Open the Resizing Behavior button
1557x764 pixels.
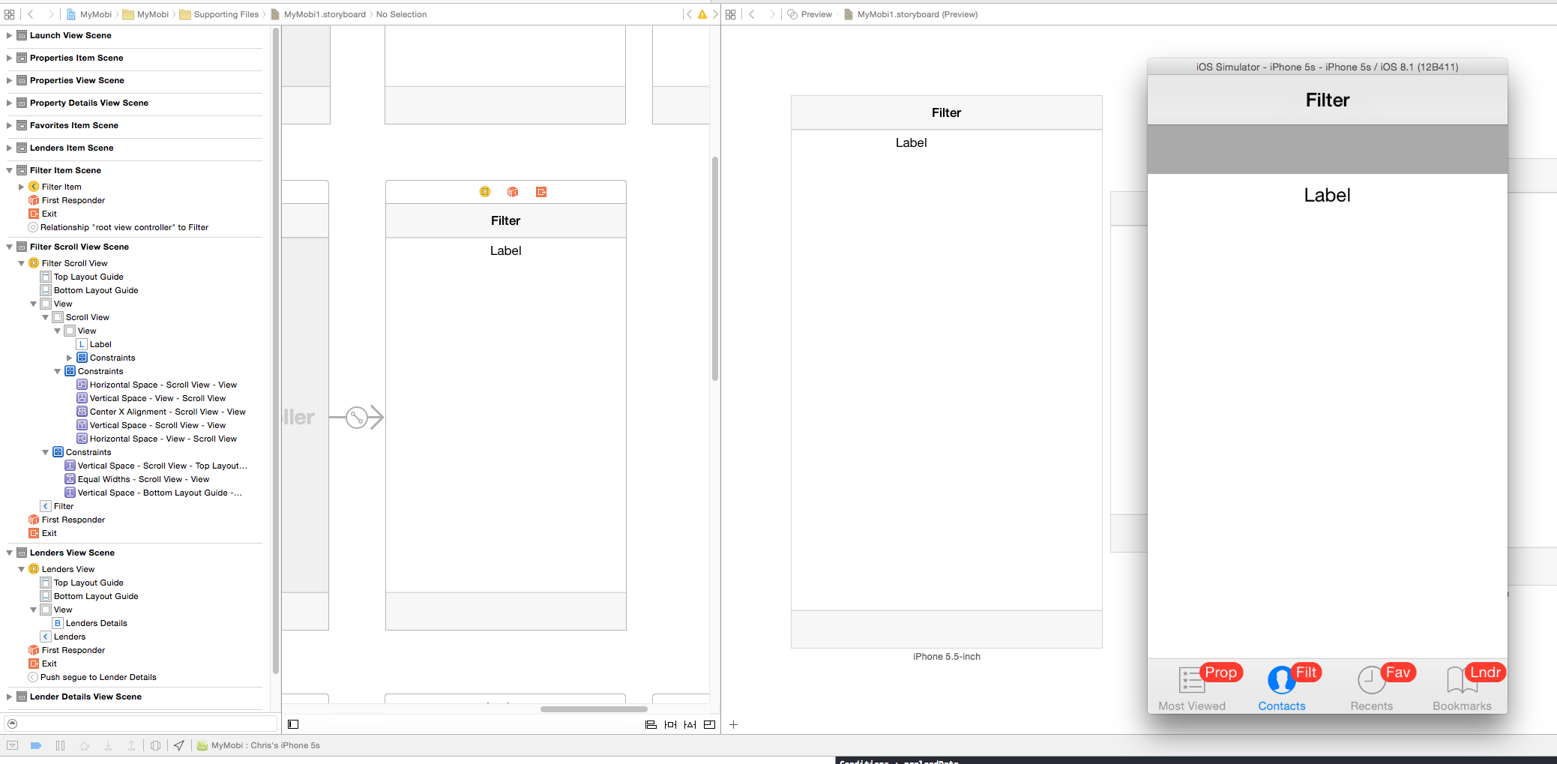point(709,724)
